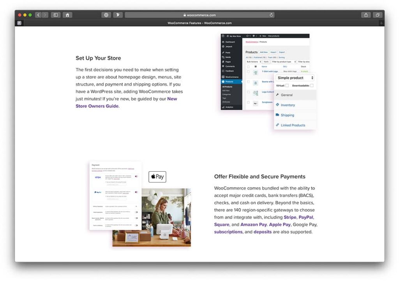This screenshot has width=399, height=281.
Task: Open the Safari share sheet icon
Action: [x=366, y=15]
